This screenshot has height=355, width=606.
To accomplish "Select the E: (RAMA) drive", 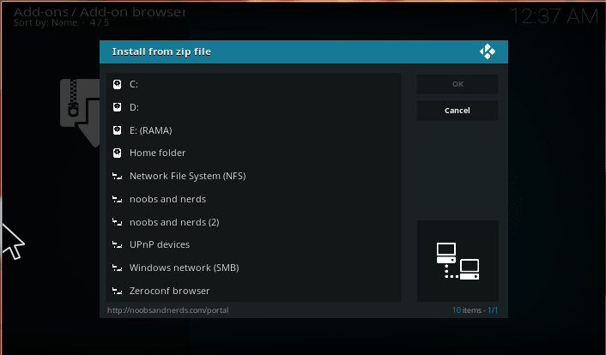I will [x=253, y=130].
